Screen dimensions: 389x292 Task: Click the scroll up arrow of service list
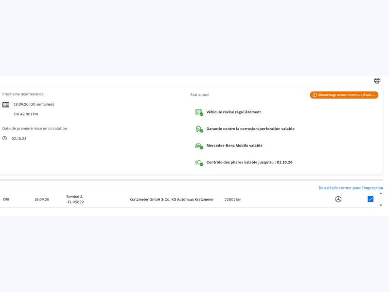point(381,194)
